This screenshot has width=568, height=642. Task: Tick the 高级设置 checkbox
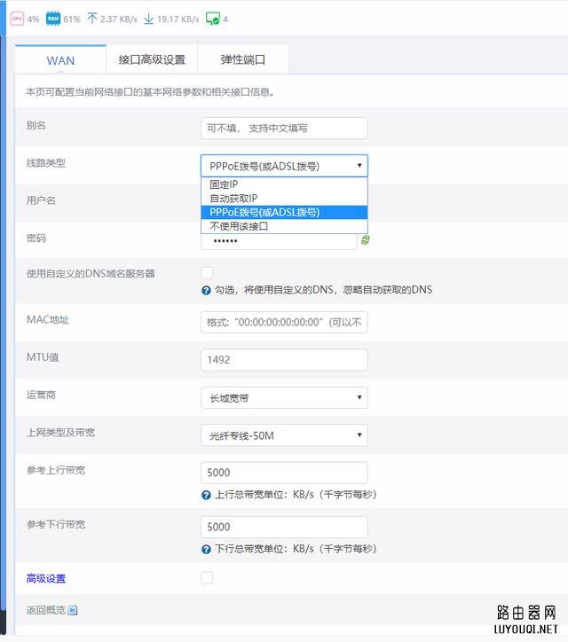click(207, 578)
